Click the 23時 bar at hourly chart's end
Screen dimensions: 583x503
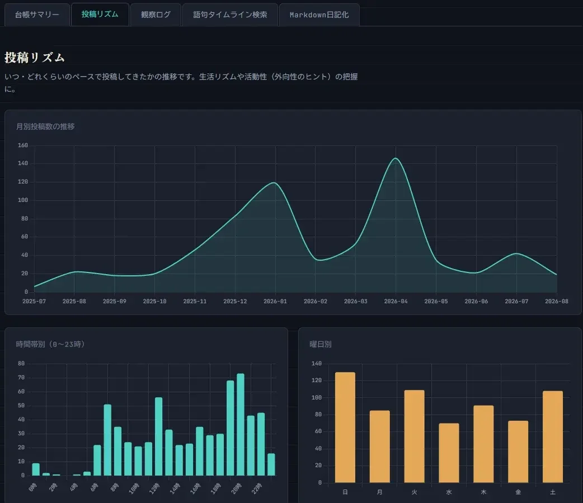coord(271,464)
